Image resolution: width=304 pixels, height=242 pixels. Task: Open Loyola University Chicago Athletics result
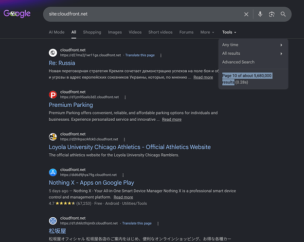coord(130,147)
